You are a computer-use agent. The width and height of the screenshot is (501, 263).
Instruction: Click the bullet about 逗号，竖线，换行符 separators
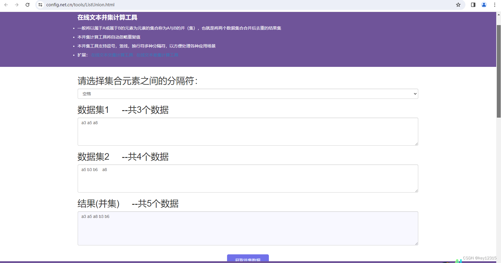(146, 46)
